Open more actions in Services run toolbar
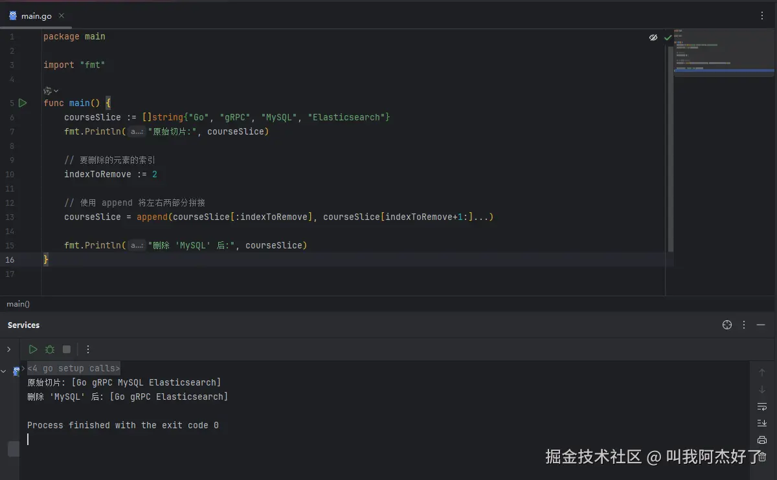The image size is (777, 480). 88,349
